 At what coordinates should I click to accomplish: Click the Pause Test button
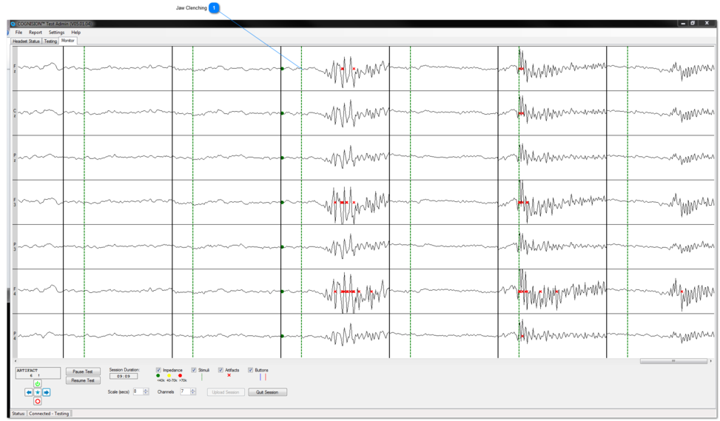(83, 371)
